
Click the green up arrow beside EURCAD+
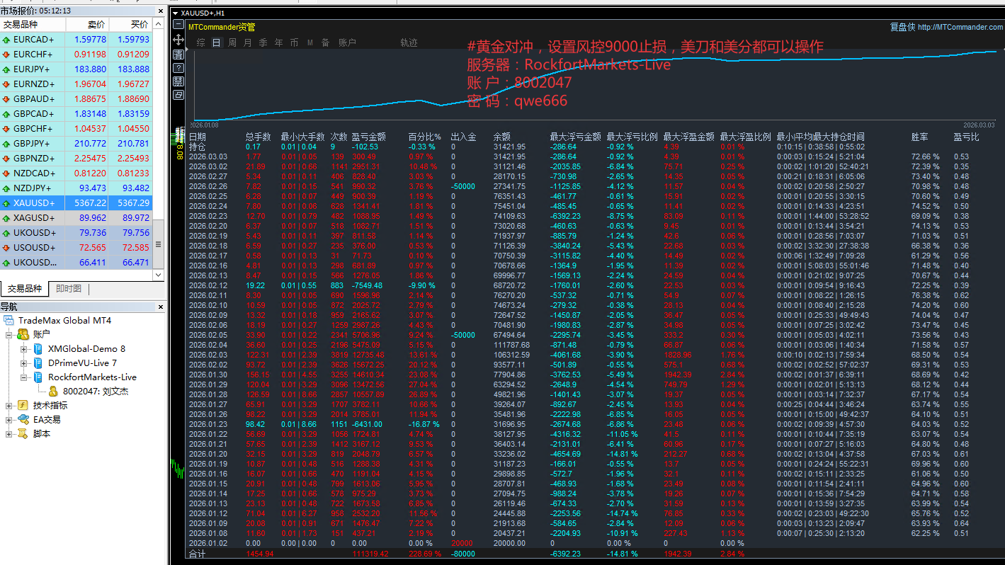click(6, 40)
